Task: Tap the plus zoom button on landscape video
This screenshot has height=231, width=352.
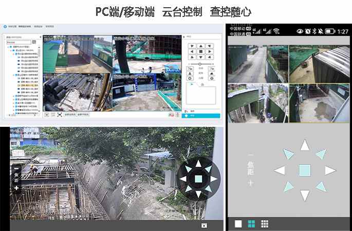Action: coord(16,188)
